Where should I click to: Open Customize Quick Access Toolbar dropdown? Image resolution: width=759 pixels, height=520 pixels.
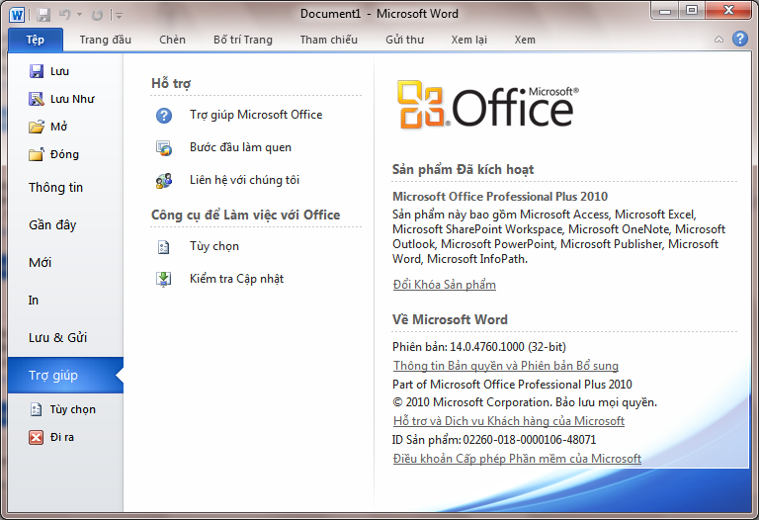pos(118,16)
